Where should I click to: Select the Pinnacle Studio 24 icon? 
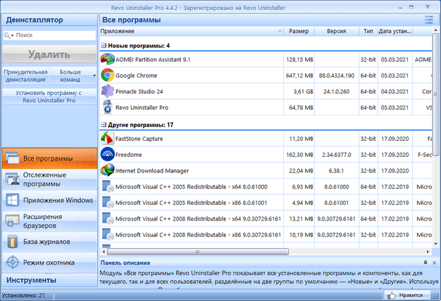107,91
